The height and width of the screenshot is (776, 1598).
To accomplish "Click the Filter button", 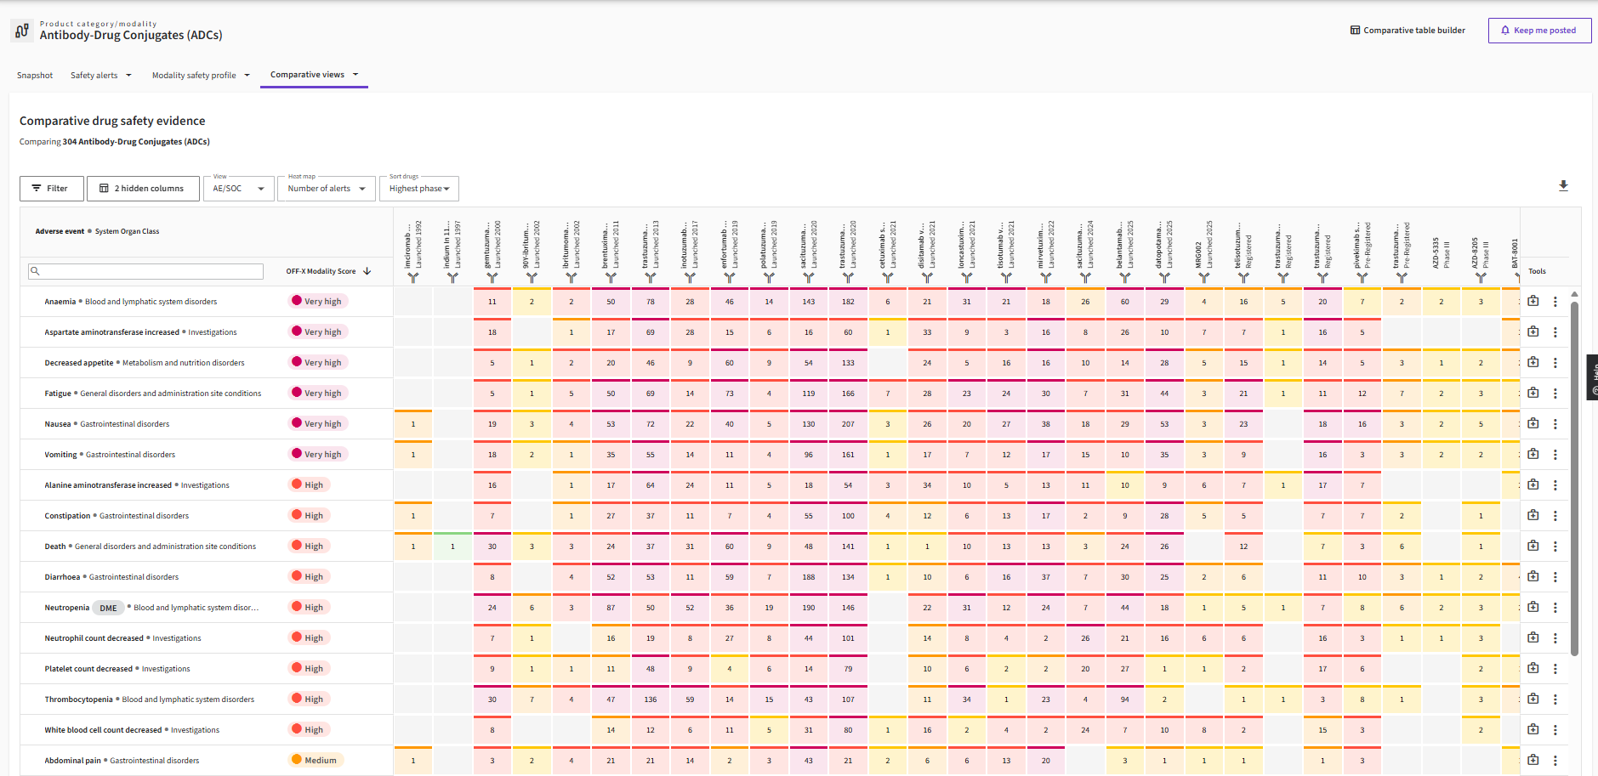I will pos(52,189).
